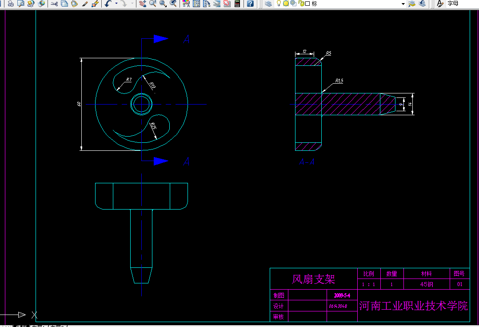
Task: Click the 制图 label cell
Action: [279, 295]
